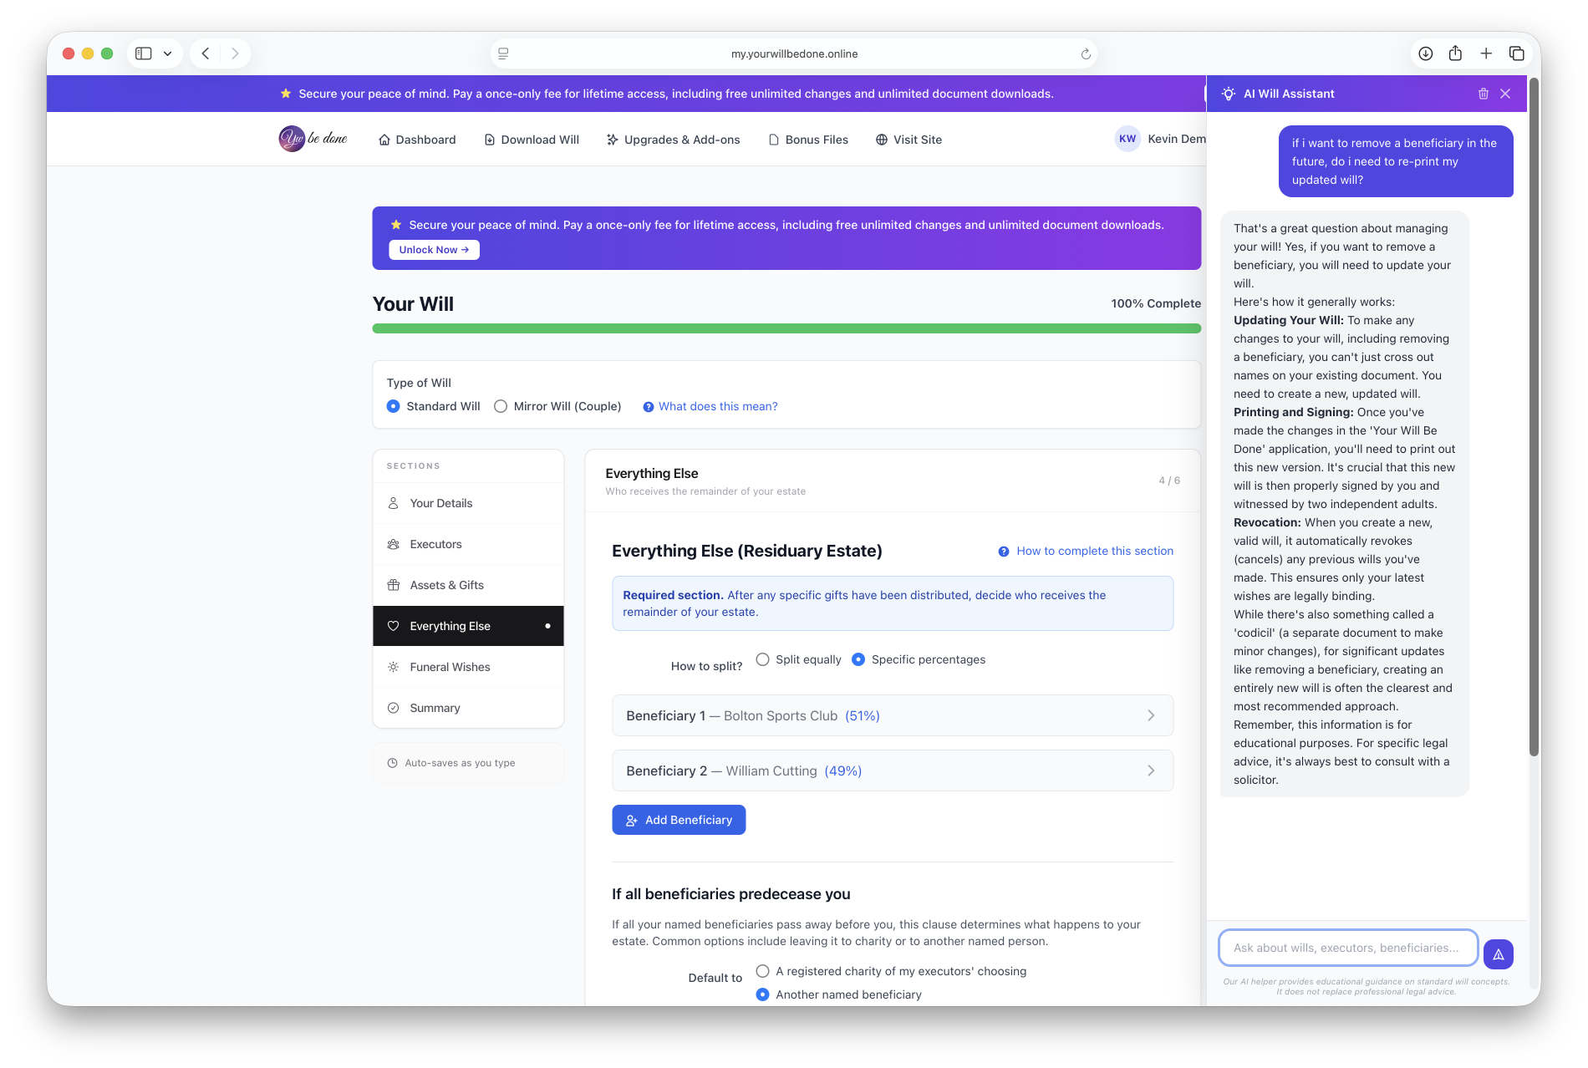
Task: Click the Safari share icon
Action: click(1455, 53)
